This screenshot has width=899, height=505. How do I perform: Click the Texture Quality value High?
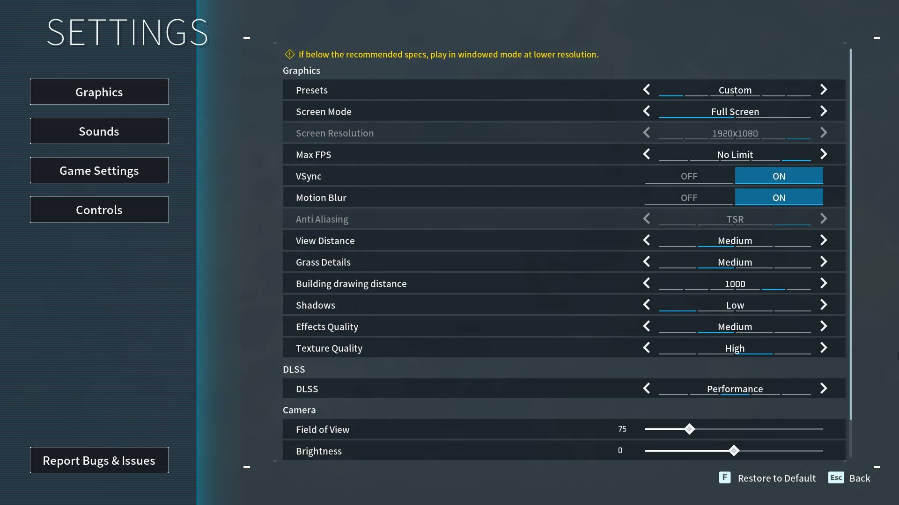pos(735,348)
